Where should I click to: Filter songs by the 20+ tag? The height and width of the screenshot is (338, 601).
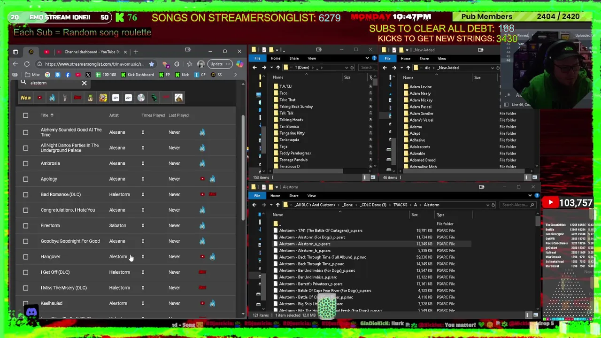[x=128, y=98]
